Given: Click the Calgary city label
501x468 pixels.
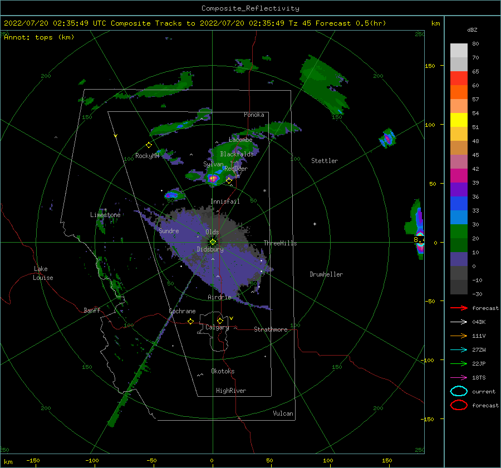Looking at the screenshot, I should point(217,327).
